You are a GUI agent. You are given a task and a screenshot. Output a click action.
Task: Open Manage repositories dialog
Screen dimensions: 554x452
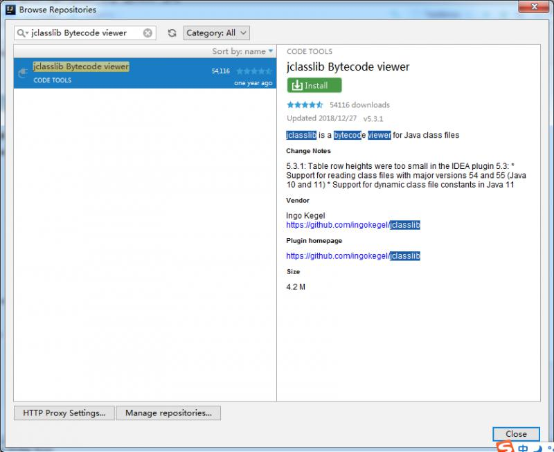click(168, 413)
